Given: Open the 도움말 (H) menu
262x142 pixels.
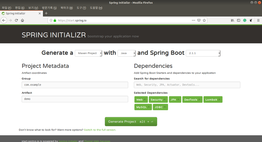Looking at the screenshot, I should pyautogui.click(x=96, y=8).
